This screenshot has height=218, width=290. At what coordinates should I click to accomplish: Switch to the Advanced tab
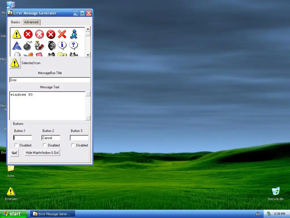click(31, 22)
